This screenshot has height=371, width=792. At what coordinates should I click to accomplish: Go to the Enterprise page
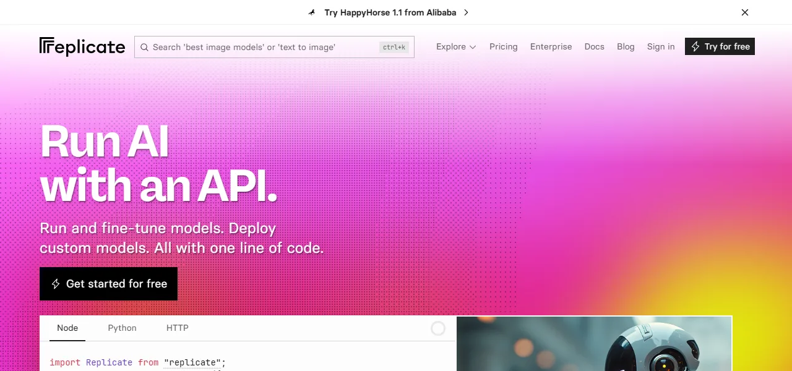(x=551, y=46)
